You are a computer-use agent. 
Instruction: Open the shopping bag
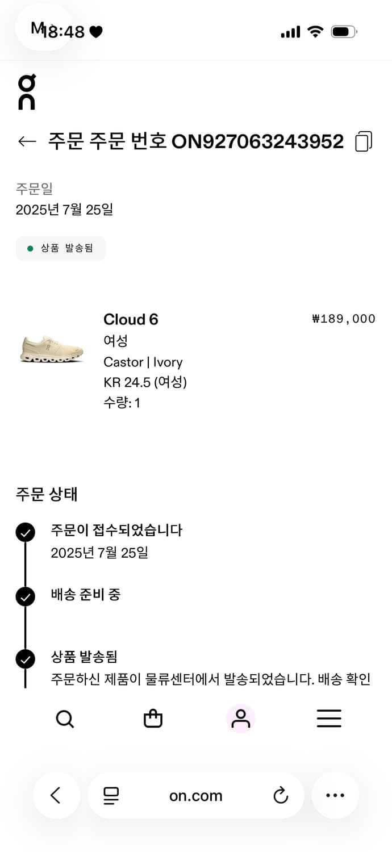pyautogui.click(x=153, y=719)
